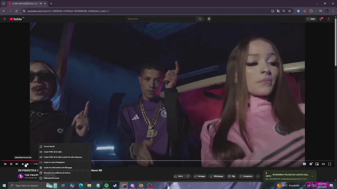Go to the previous video

pyautogui.click(x=5, y=164)
